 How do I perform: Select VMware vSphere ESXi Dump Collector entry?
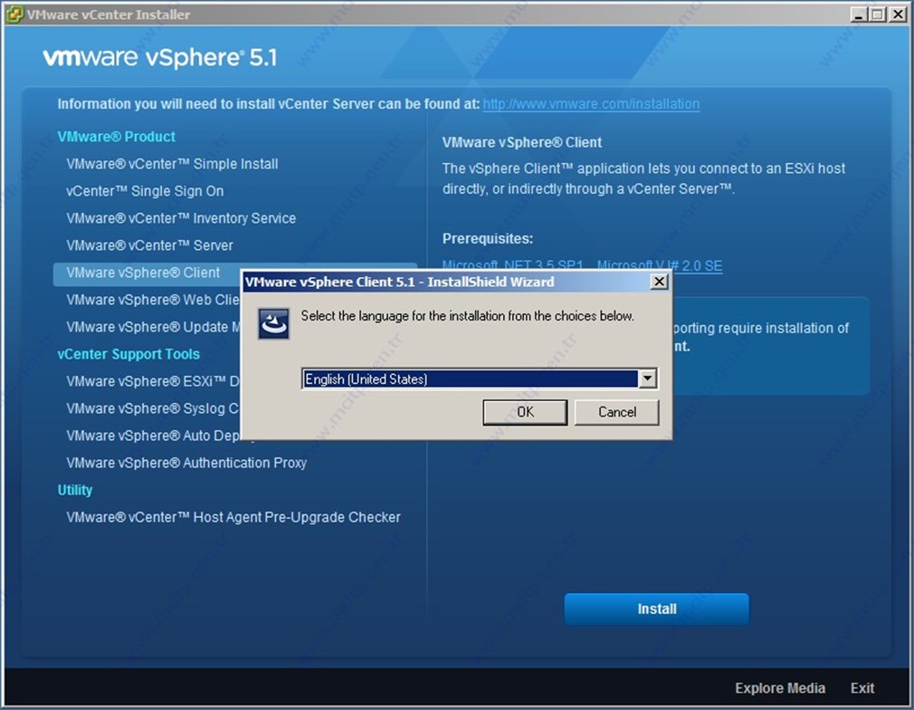(153, 381)
